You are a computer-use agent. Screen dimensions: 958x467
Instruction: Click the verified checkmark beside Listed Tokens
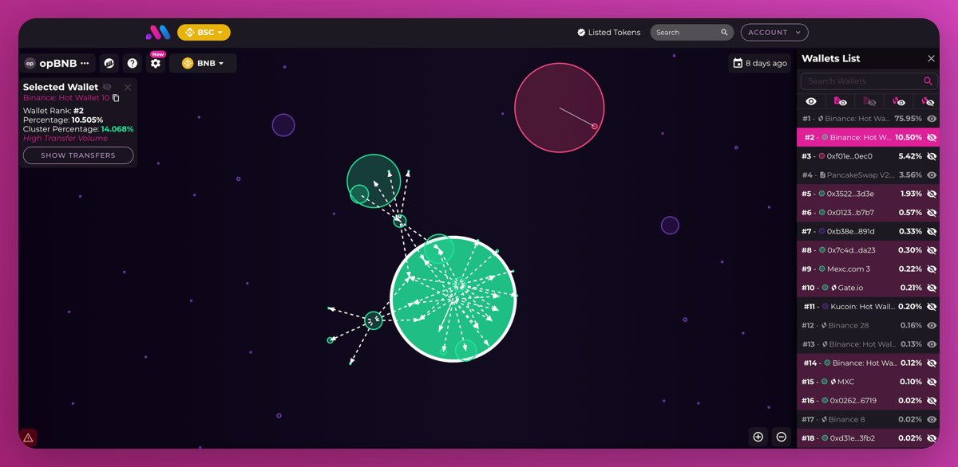pyautogui.click(x=581, y=33)
